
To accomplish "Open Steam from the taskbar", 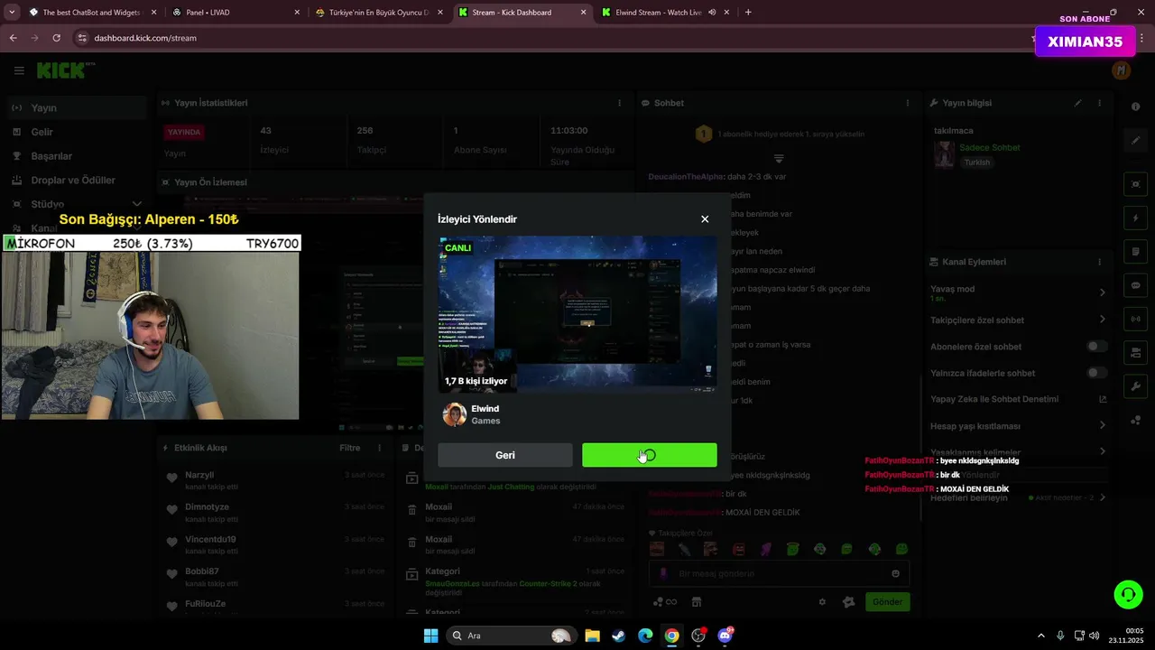I will [618, 636].
